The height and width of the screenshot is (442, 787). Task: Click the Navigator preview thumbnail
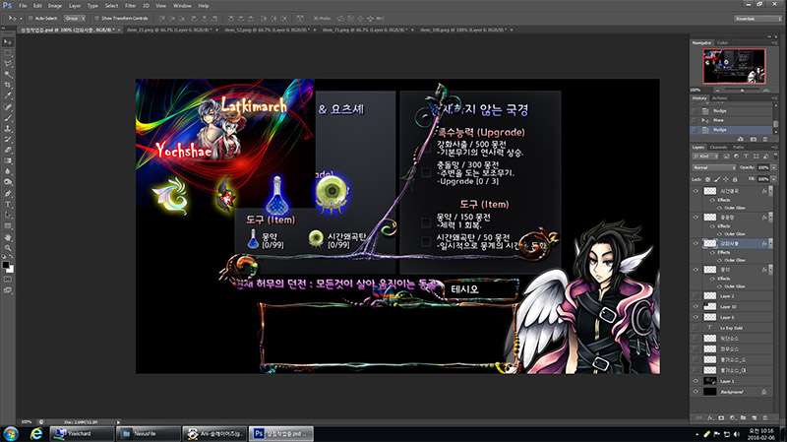tap(734, 66)
